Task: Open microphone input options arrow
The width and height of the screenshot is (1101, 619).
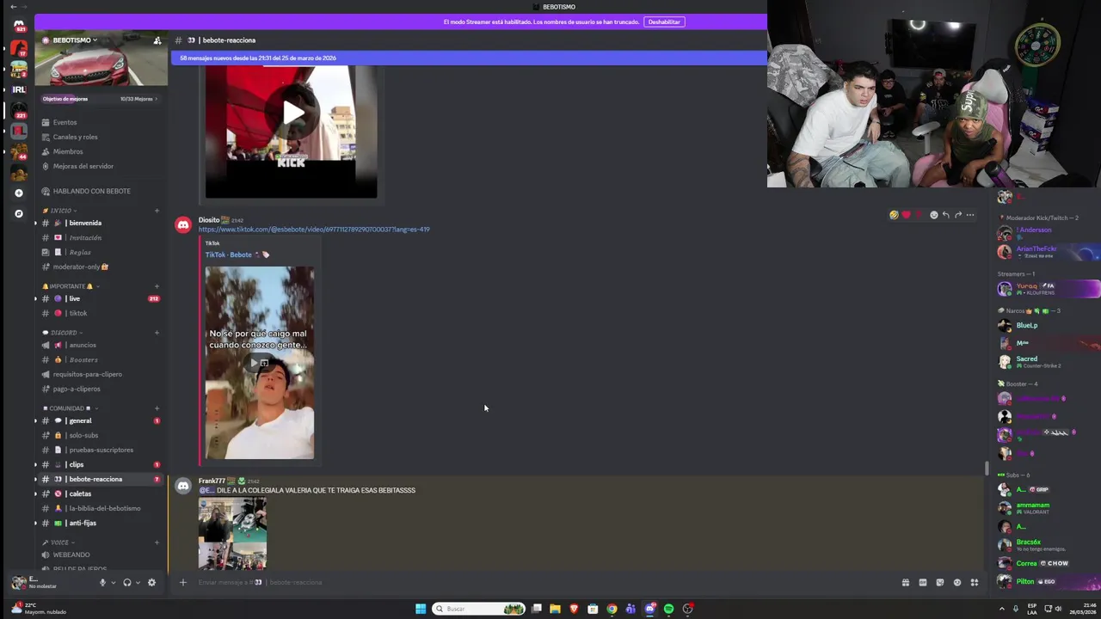Action: tap(113, 582)
